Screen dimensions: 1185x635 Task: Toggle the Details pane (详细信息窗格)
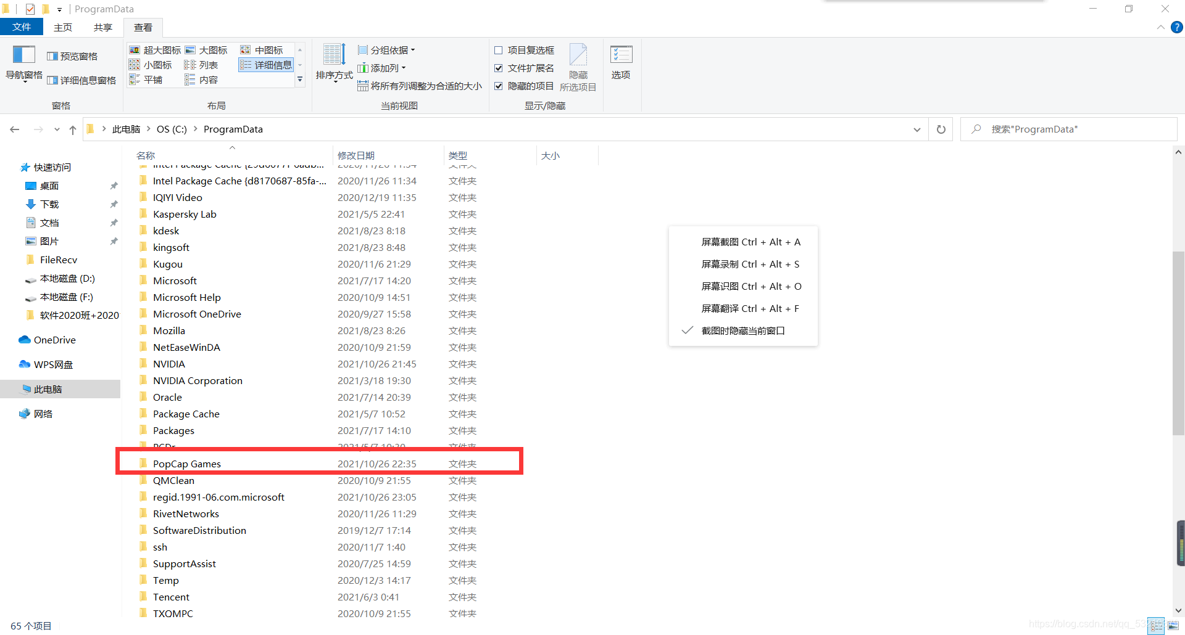81,80
